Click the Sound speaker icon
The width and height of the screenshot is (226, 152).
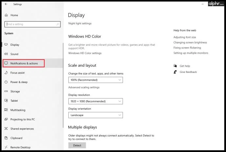6,54
